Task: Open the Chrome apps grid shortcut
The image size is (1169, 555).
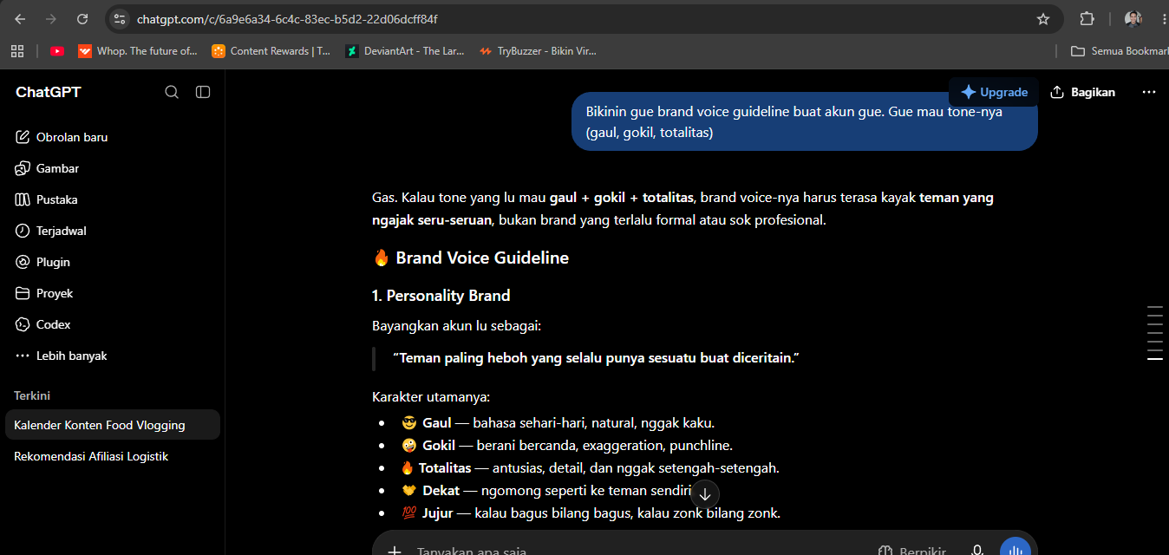Action: (17, 51)
